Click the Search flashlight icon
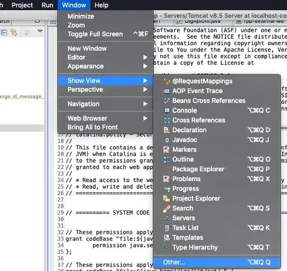Screen dimensions: 287x271 166,208
